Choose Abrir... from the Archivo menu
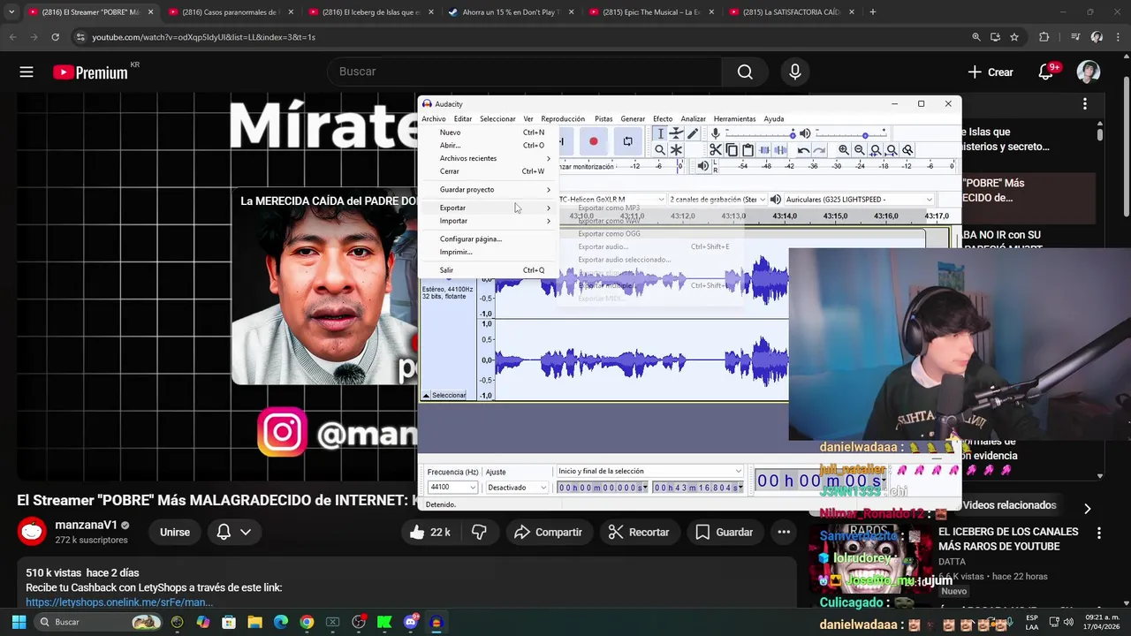The width and height of the screenshot is (1131, 636). (490, 145)
